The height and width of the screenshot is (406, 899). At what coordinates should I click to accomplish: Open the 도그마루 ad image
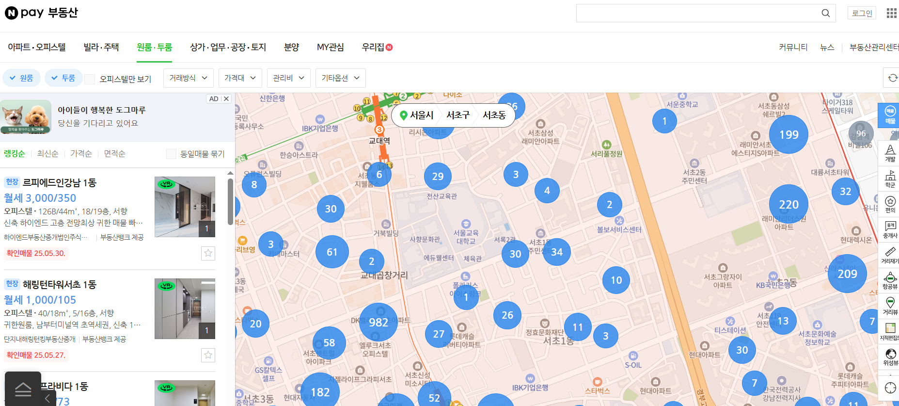pos(26,117)
